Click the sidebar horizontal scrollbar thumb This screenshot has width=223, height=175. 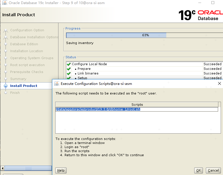pos(28,168)
